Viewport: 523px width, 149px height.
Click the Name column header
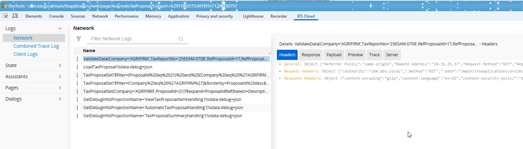(x=89, y=51)
